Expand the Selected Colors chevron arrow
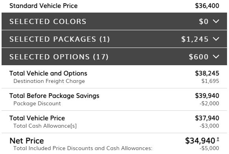The width and height of the screenshot is (229, 154). [x=216, y=21]
